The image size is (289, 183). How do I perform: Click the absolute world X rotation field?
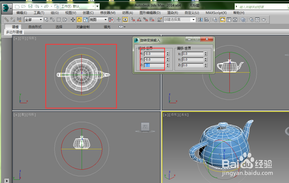click(x=155, y=54)
